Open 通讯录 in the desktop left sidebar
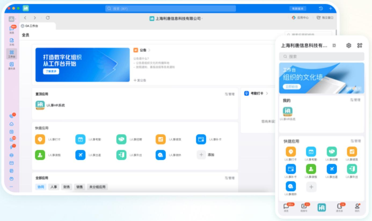372x221 pixels. pyautogui.click(x=12, y=66)
